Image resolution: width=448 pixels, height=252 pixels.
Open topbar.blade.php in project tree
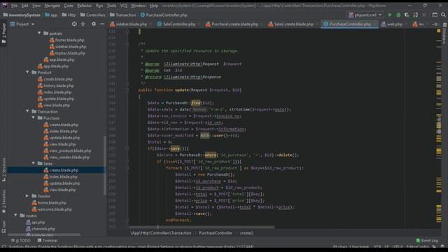pyautogui.click(x=67, y=53)
